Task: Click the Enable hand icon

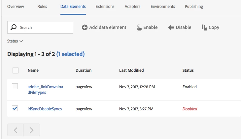Action: pyautogui.click(x=139, y=27)
